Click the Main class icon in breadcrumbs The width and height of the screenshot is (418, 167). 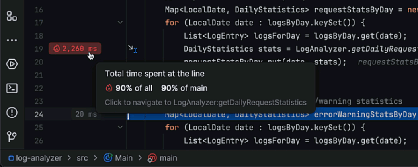107,158
